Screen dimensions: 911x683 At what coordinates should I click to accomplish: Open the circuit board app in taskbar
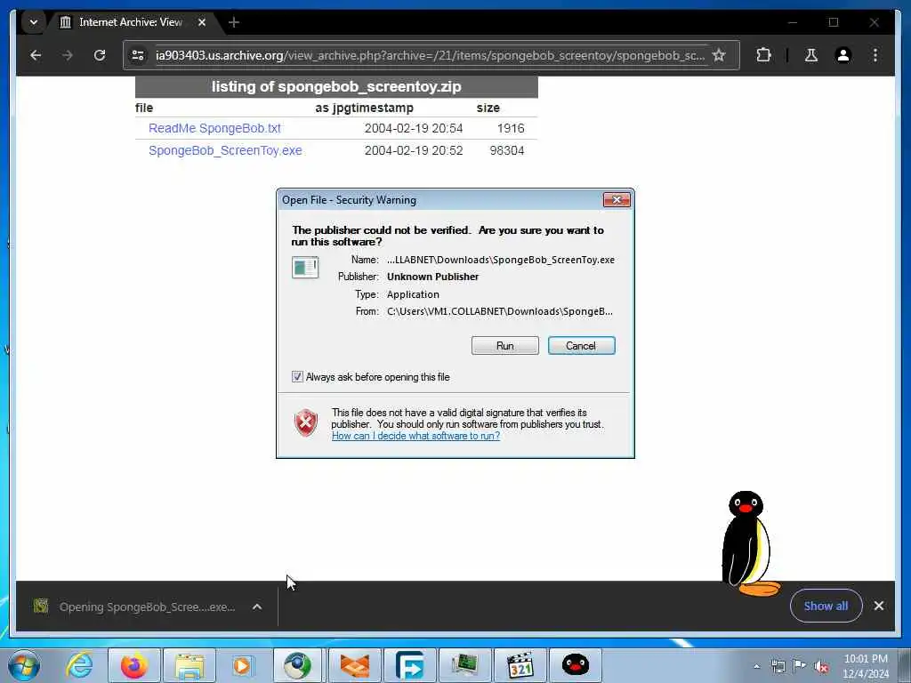point(464,665)
